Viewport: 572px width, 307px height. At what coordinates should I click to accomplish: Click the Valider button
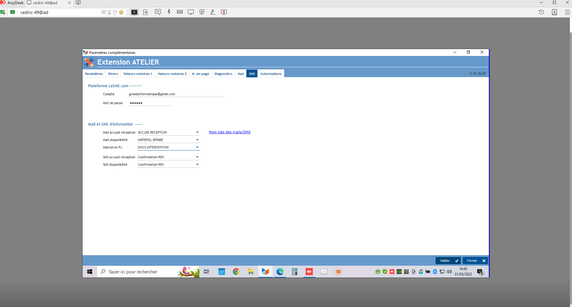(x=448, y=261)
